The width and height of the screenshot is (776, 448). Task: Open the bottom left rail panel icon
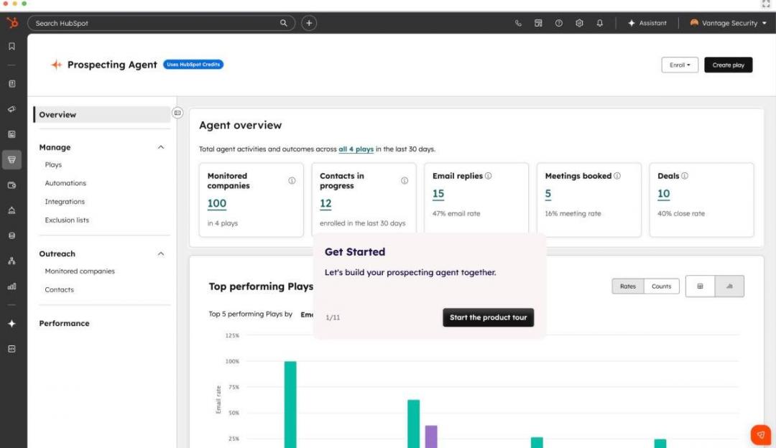click(12, 349)
